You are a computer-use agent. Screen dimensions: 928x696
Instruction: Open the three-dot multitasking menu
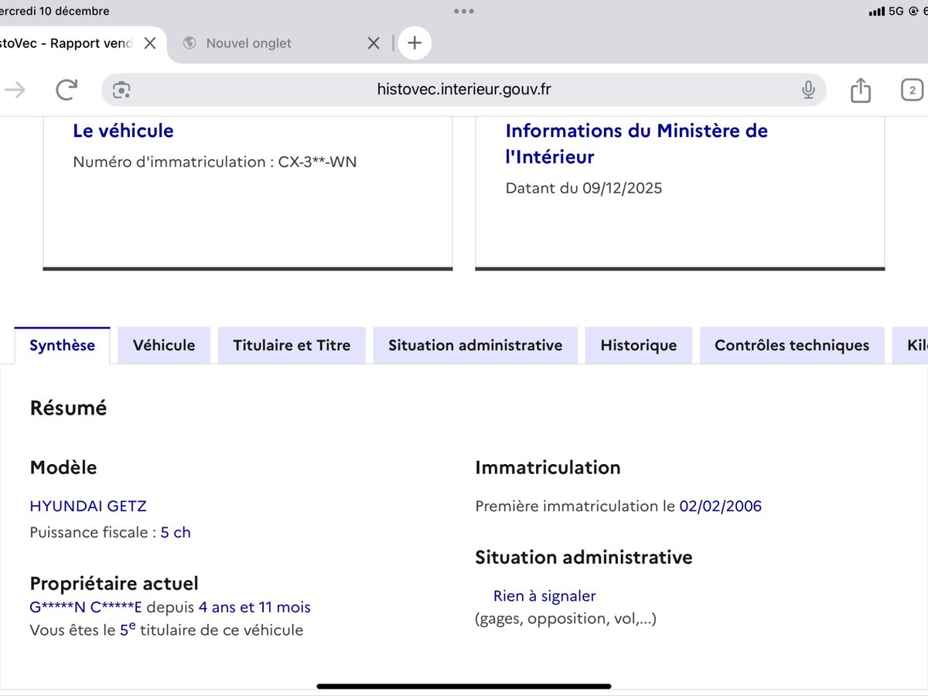click(464, 11)
